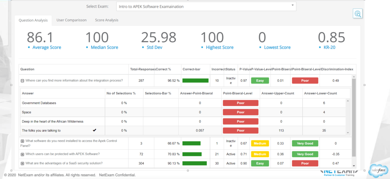The height and width of the screenshot is (179, 390).
Task: Click the KR-20 label
Action: pyautogui.click(x=329, y=47)
